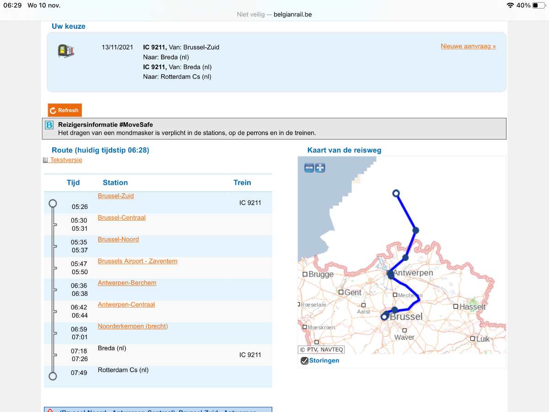
Task: Click the red warning triangle icon
Action: coord(50,411)
